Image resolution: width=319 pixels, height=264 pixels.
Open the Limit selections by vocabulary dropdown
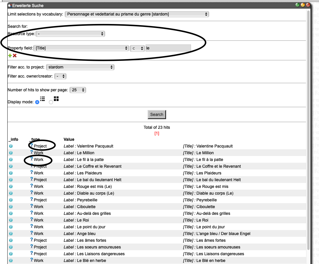137,14
